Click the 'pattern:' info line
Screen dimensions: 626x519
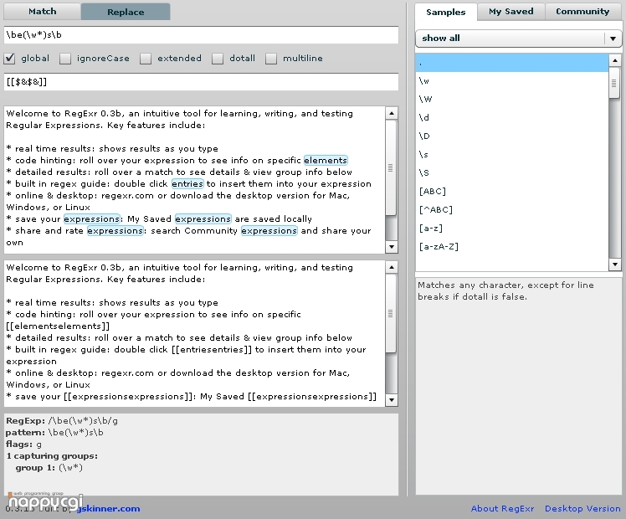54,433
